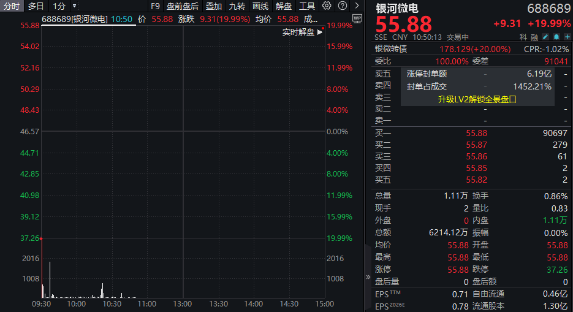Toggle 九转 indicator

pyautogui.click(x=237, y=6)
